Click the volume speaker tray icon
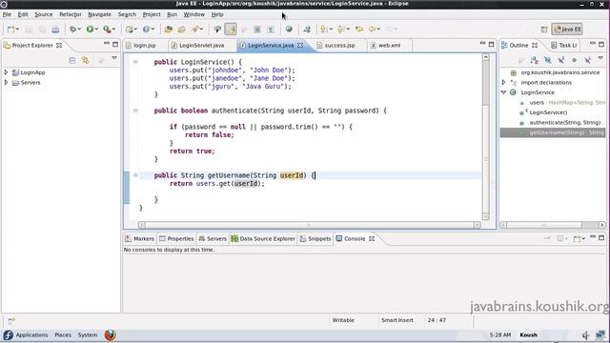610x343 pixels. tap(585, 335)
